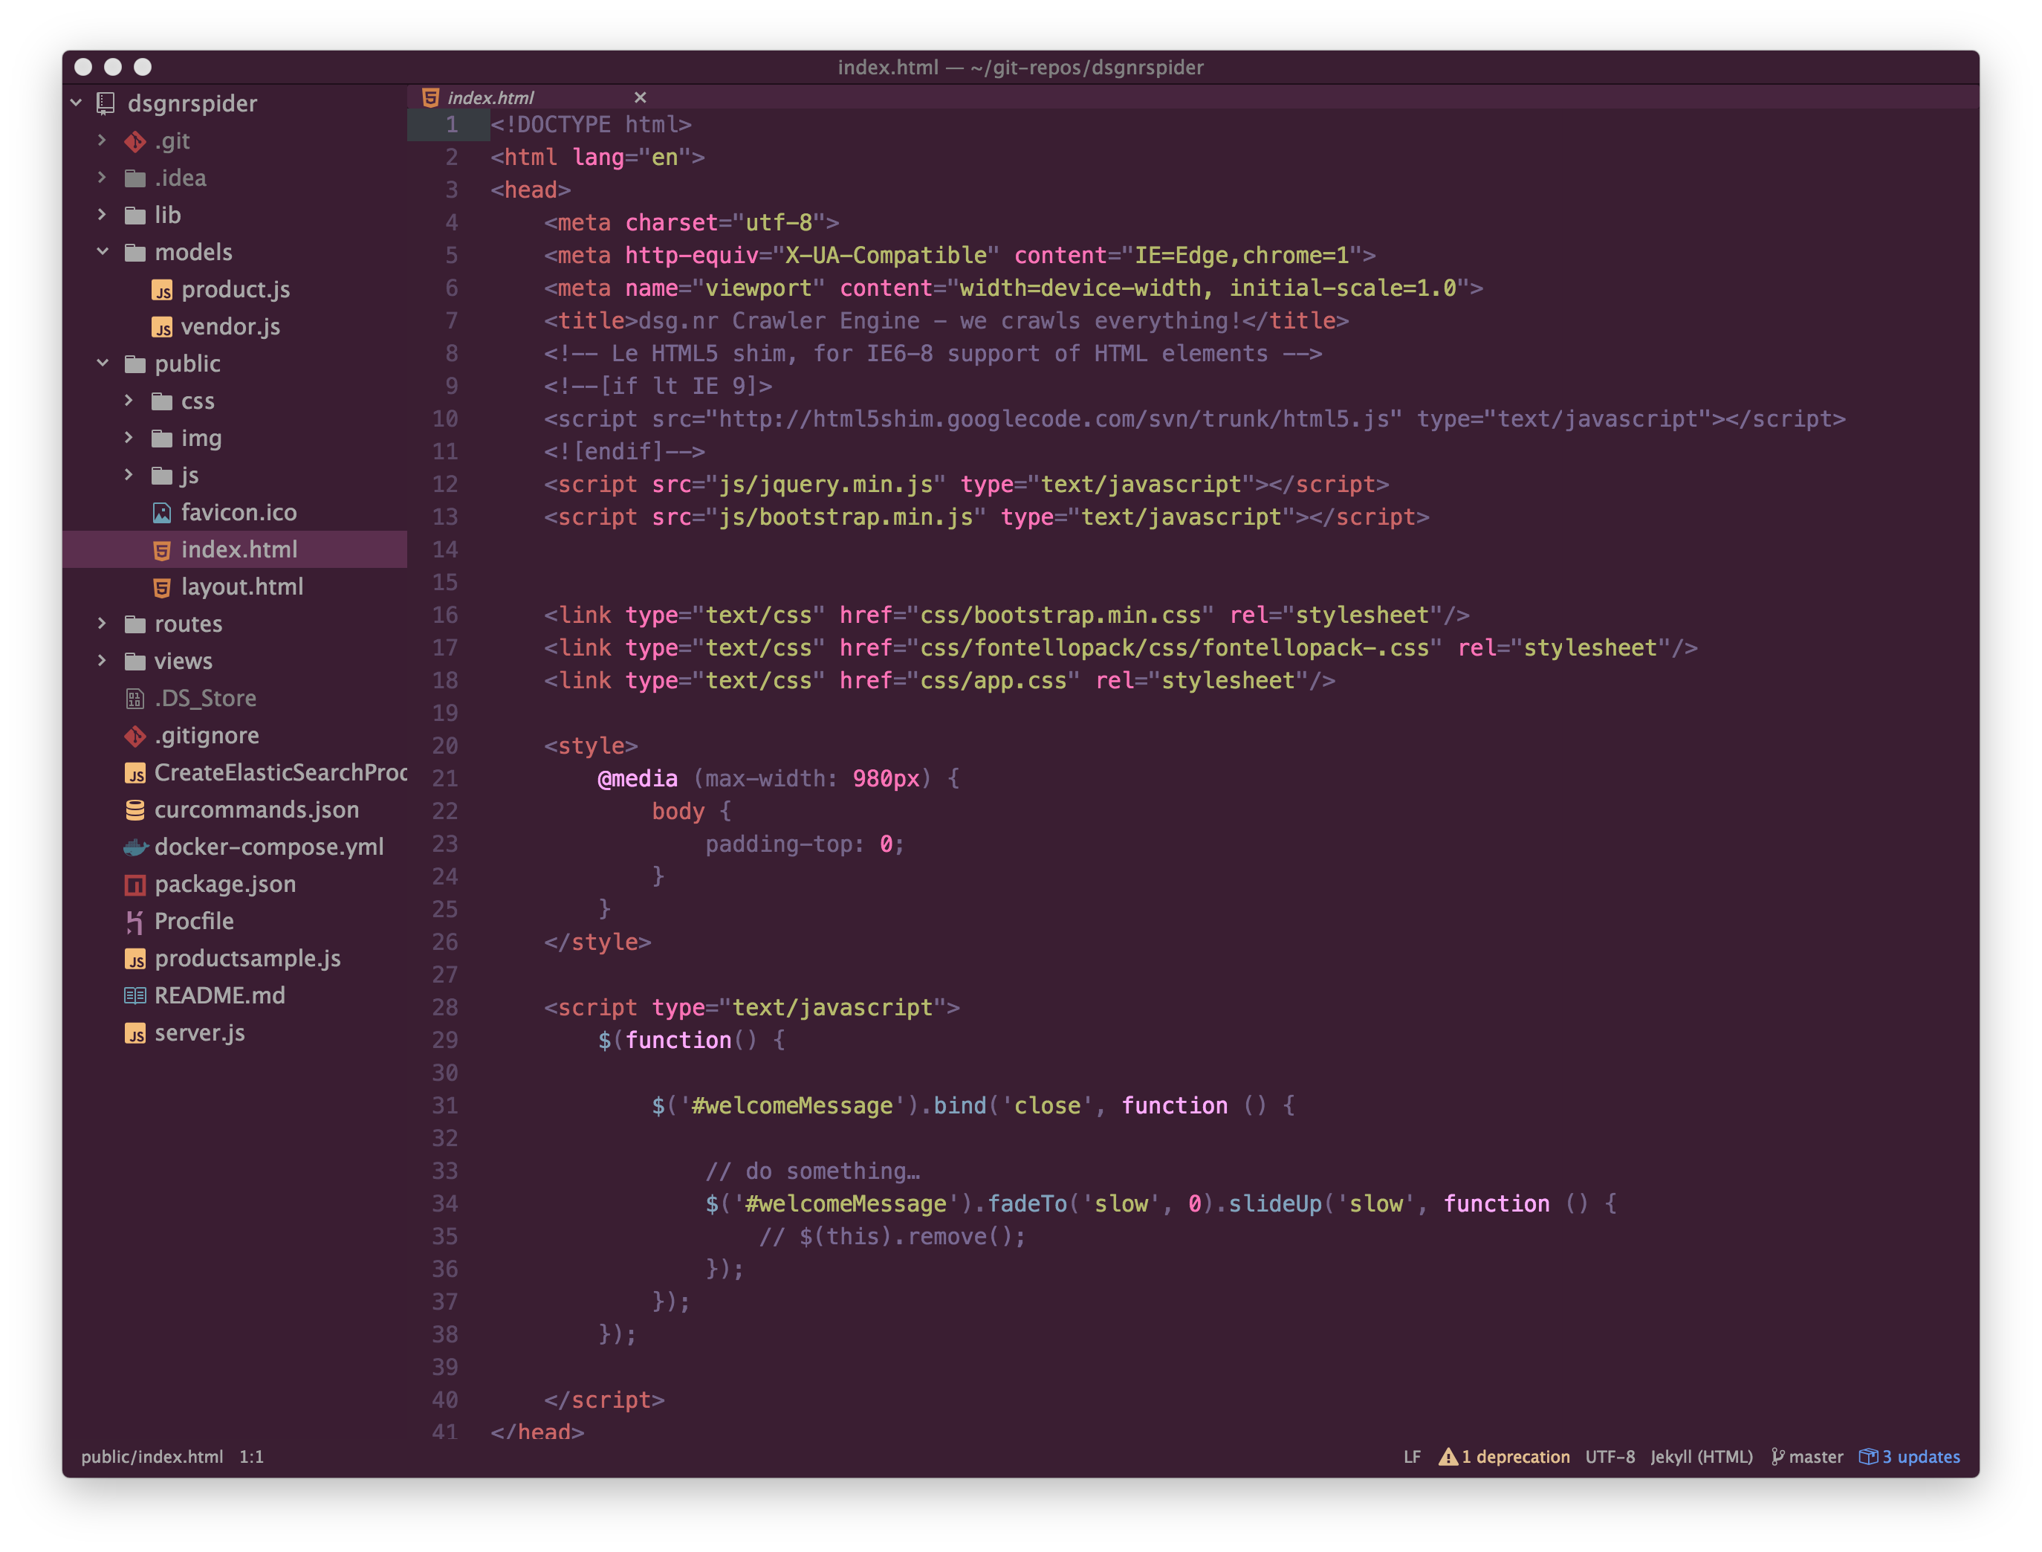Expand the css folder chevron
This screenshot has height=1552, width=2042.
pyautogui.click(x=129, y=400)
